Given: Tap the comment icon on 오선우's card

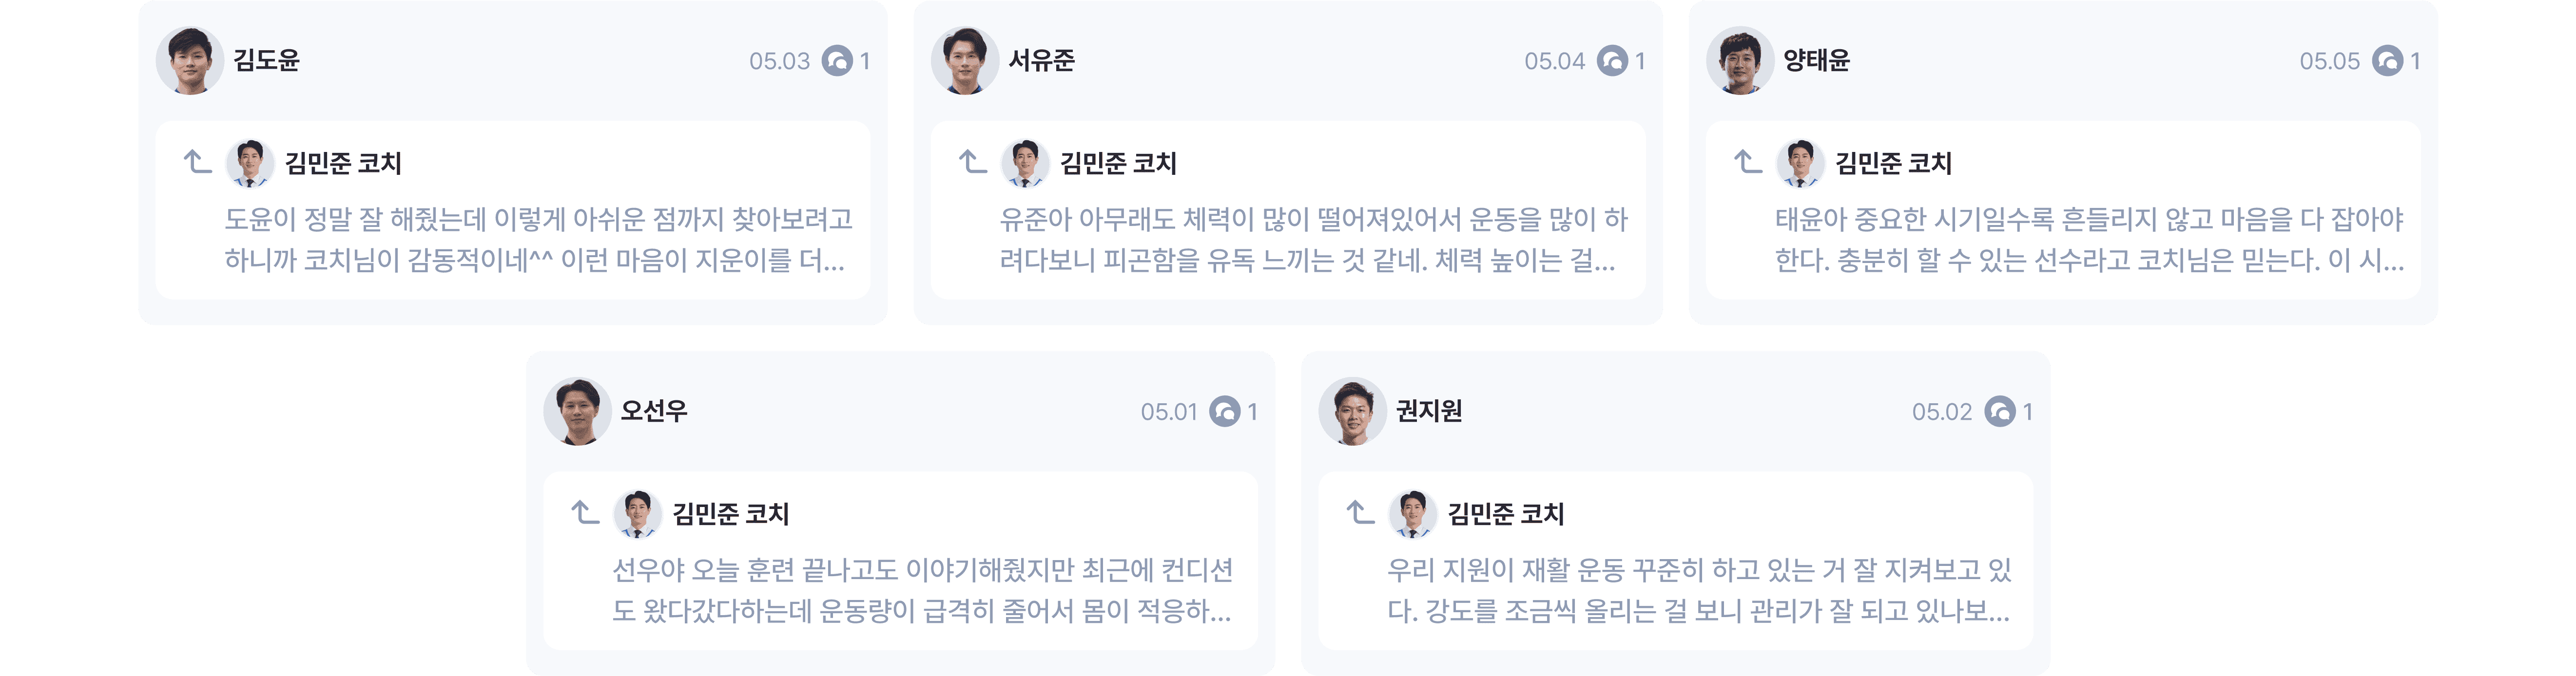Looking at the screenshot, I should [x=1224, y=412].
